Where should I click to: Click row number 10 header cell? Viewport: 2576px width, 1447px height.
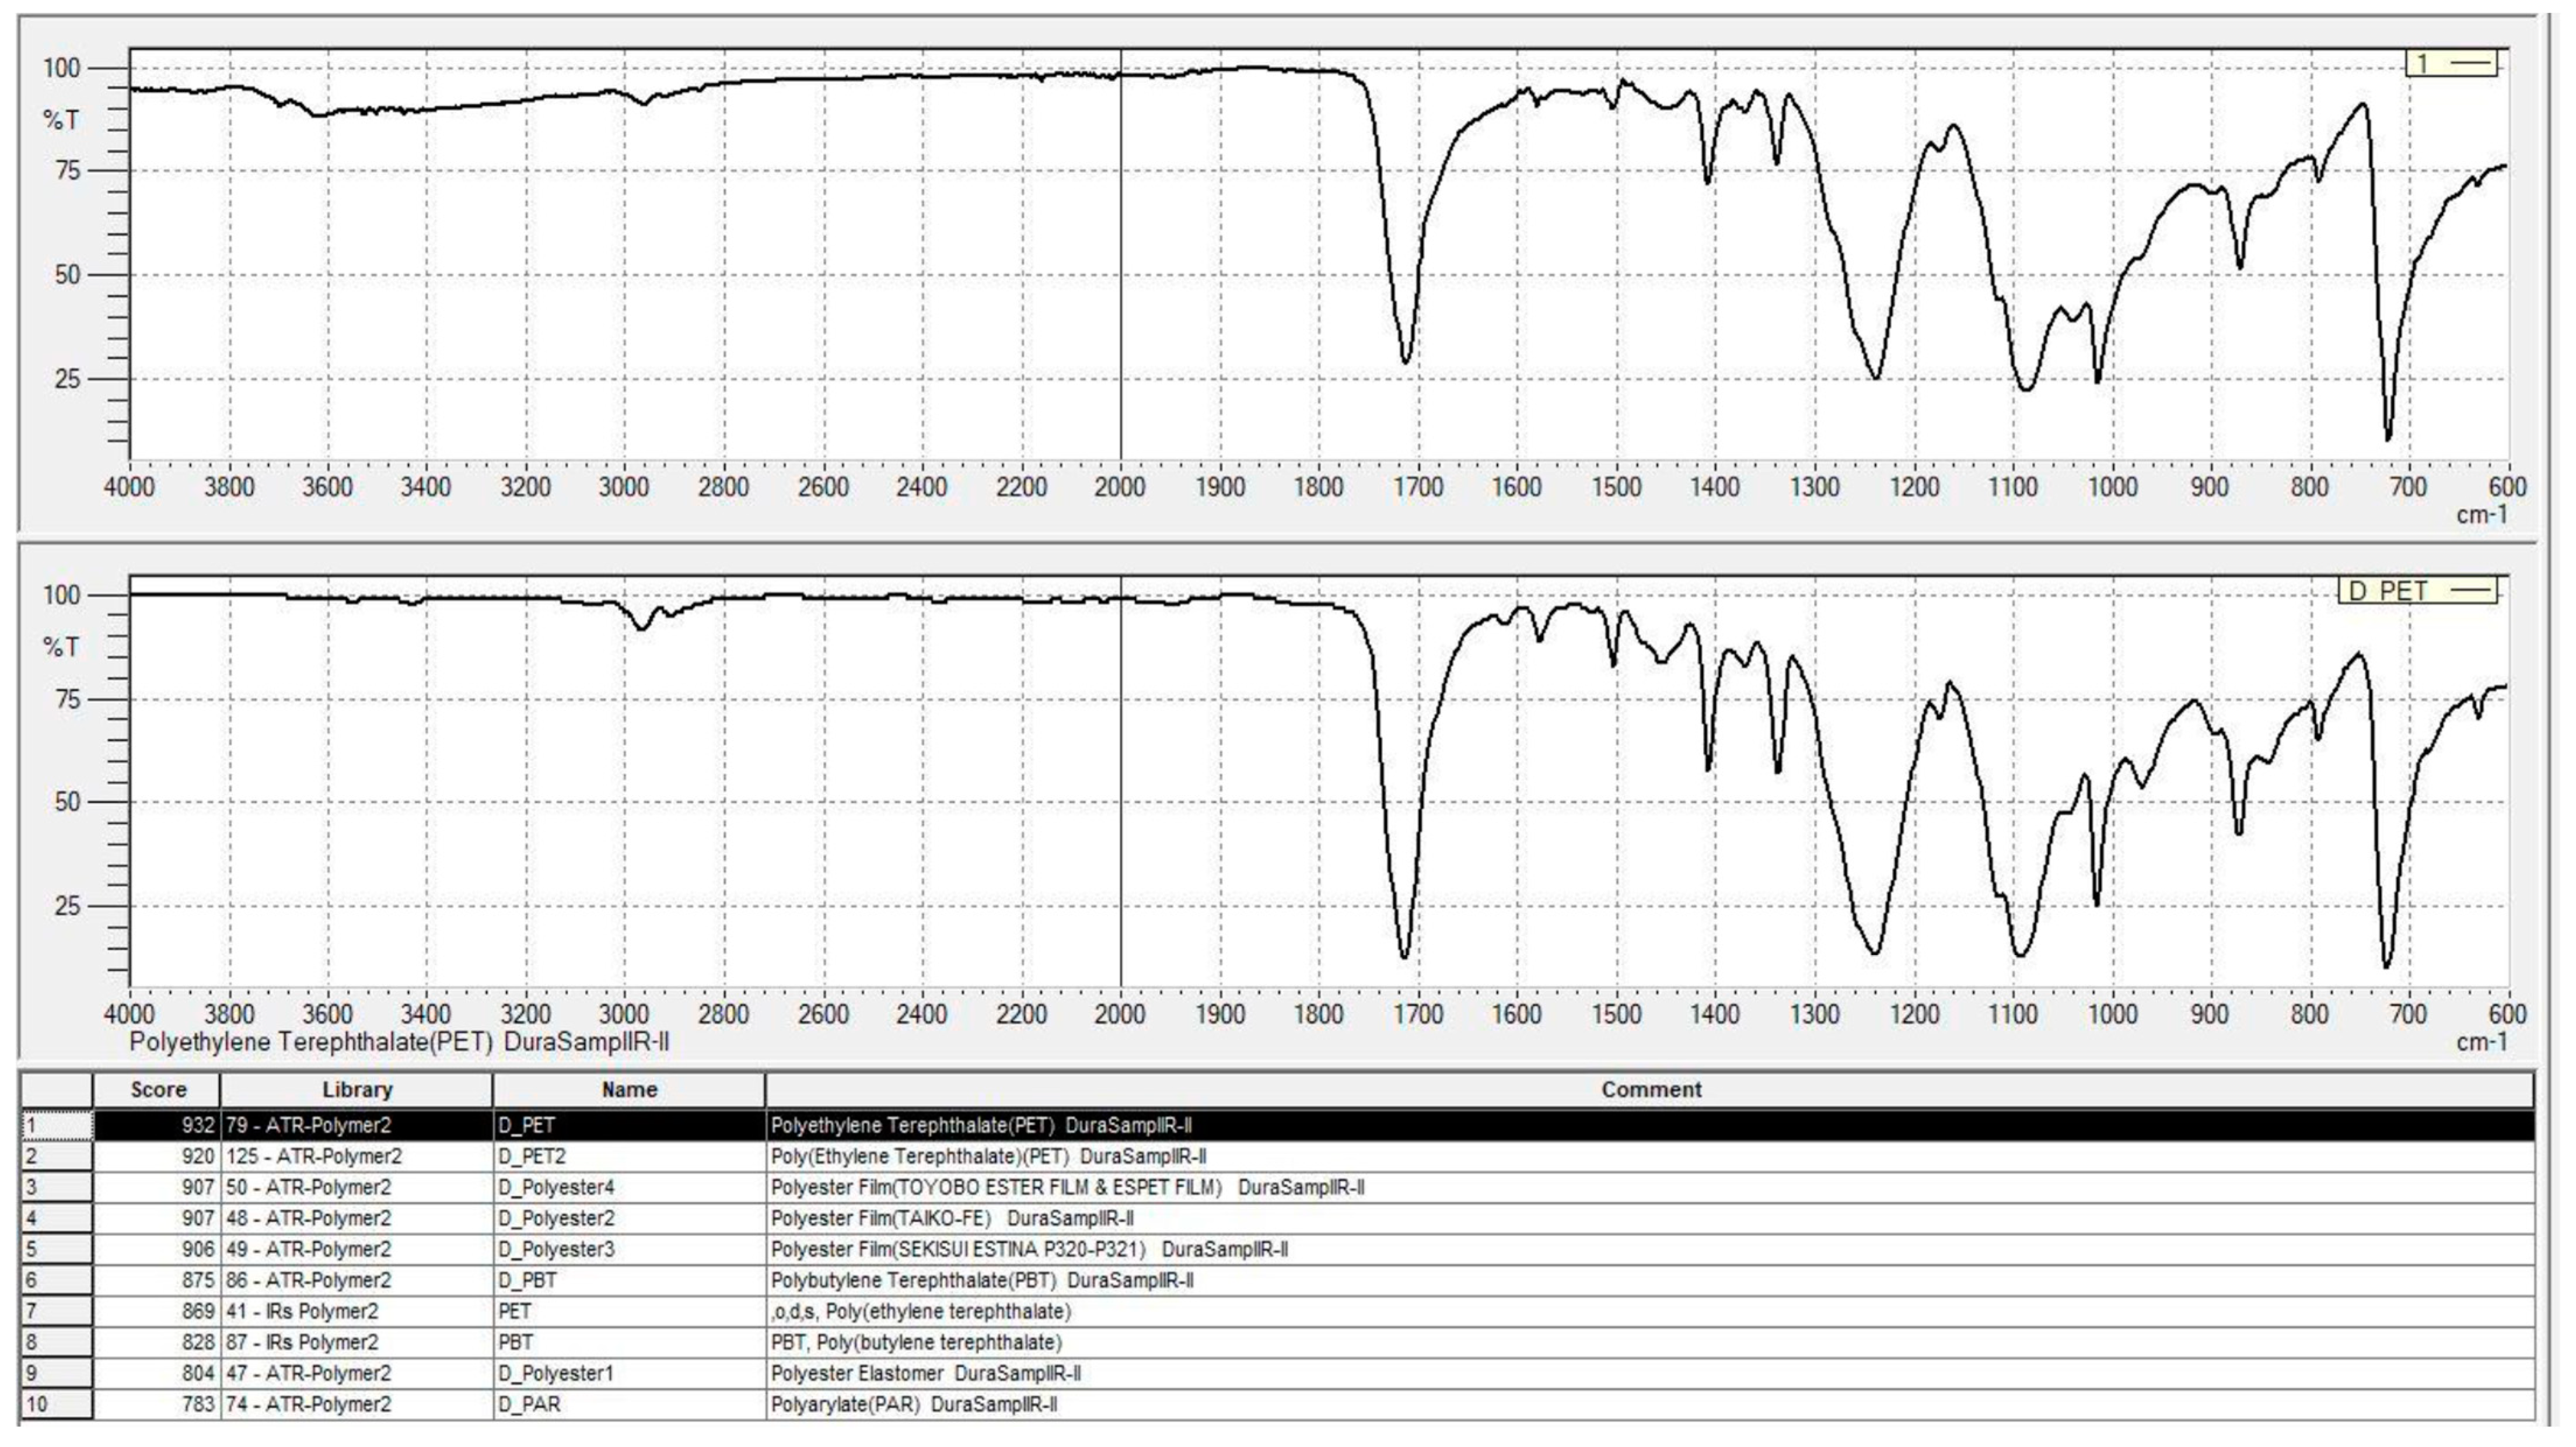[57, 1404]
